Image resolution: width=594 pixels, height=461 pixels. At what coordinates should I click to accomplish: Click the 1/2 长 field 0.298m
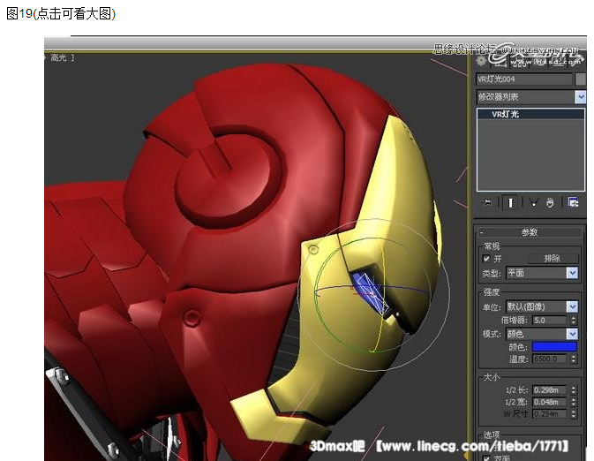[549, 389]
